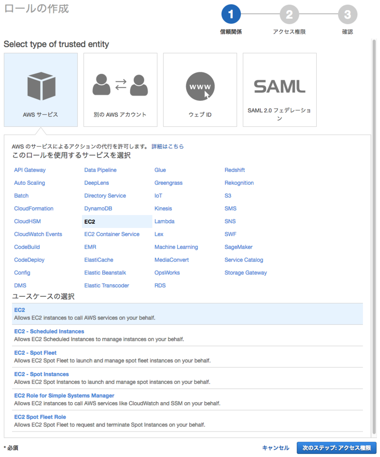Go to step 3 確認 circle
Image resolution: width=380 pixels, height=457 pixels.
[x=347, y=14]
